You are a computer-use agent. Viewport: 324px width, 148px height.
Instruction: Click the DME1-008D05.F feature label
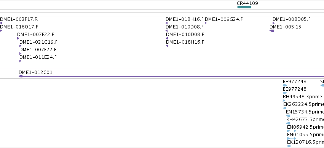292,19
